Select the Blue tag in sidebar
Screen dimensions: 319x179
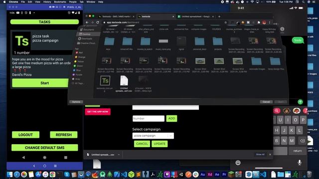coord(77,70)
